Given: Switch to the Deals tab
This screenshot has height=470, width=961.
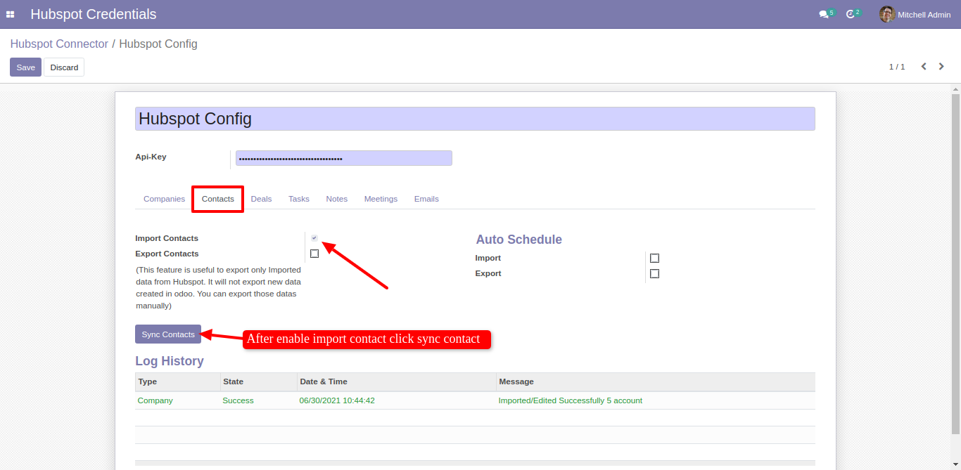Looking at the screenshot, I should click(261, 199).
